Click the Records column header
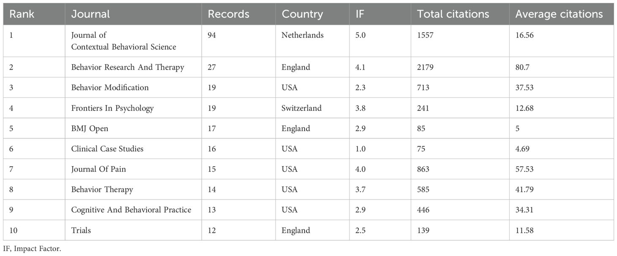The image size is (617, 256). pos(228,14)
